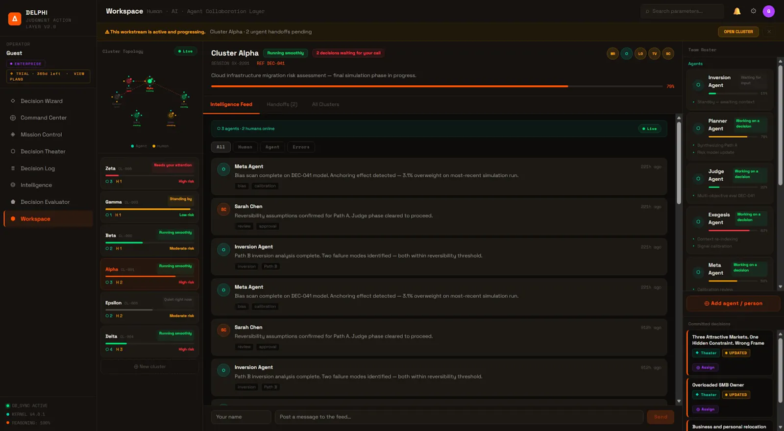Click the Planner Agent roster icon
Viewport: 784px width, 431px height.
pyautogui.click(x=698, y=128)
